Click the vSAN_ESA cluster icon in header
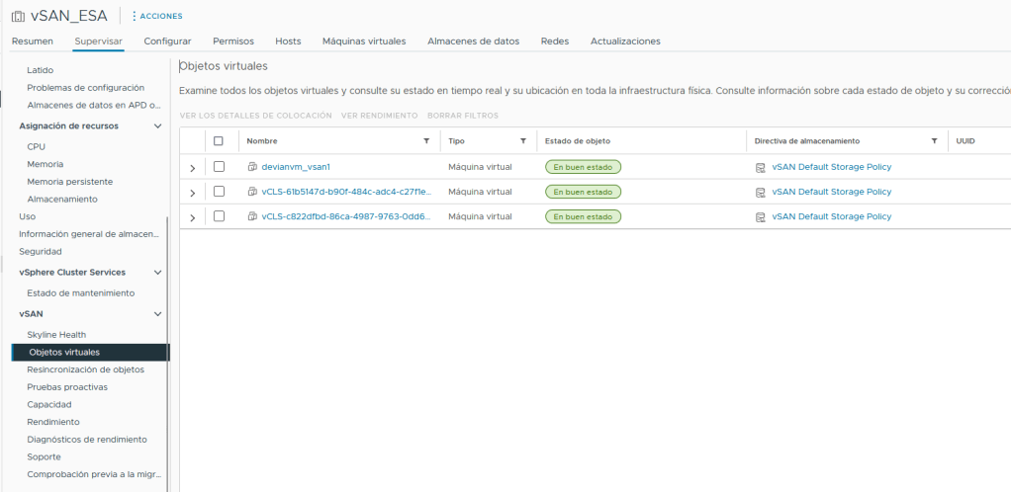The image size is (1011, 492). pyautogui.click(x=18, y=15)
